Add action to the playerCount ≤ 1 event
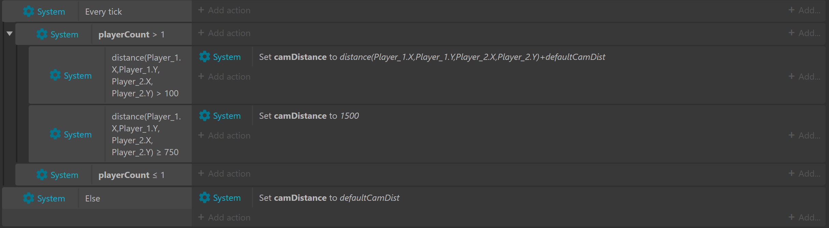The image size is (829, 228). (x=224, y=174)
